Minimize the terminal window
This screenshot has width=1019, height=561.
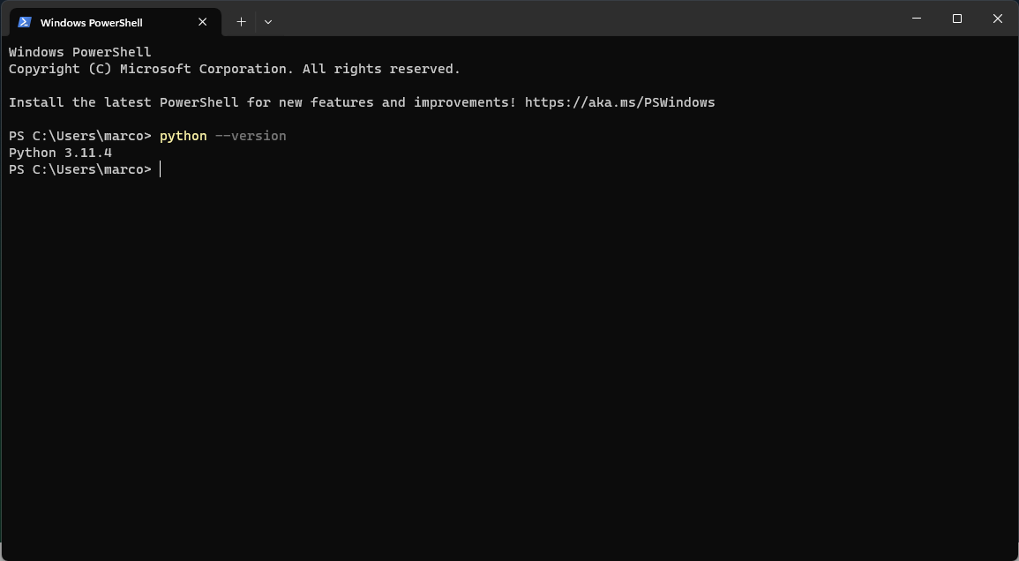[916, 18]
